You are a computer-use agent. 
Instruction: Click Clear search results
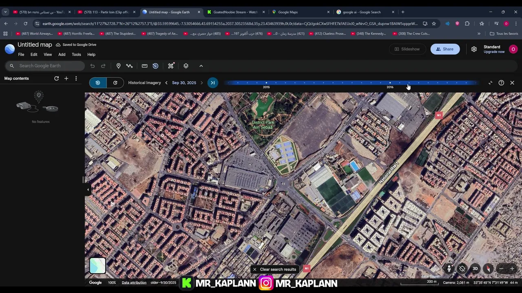coord(274,269)
